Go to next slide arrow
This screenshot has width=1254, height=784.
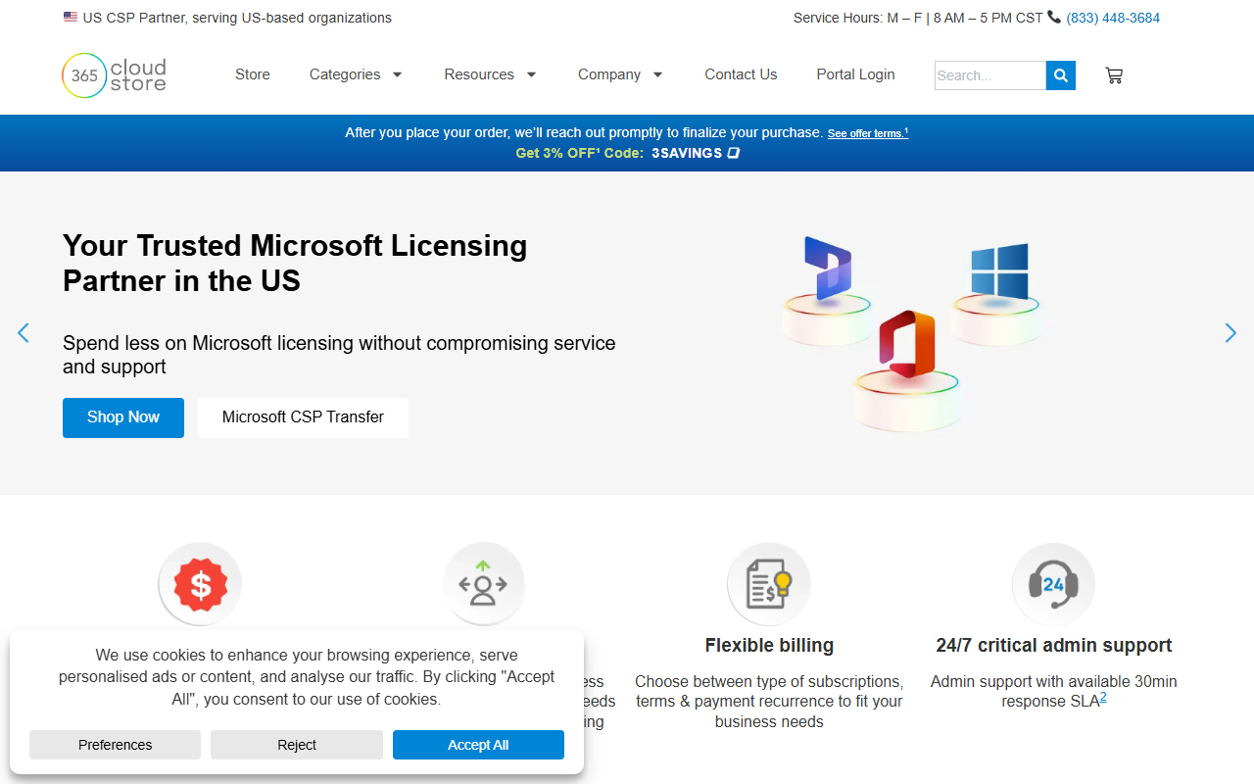[x=1230, y=333]
